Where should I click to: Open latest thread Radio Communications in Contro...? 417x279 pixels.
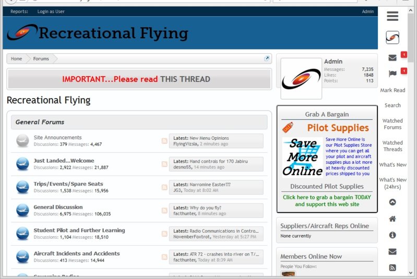coord(224,231)
